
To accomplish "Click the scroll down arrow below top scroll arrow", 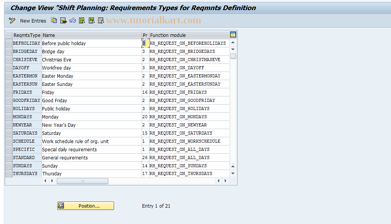I will [x=233, y=49].
